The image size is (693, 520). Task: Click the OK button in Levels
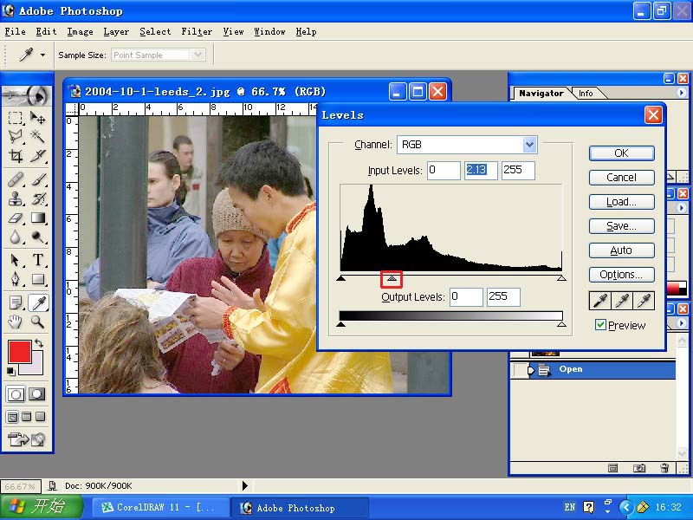(621, 153)
